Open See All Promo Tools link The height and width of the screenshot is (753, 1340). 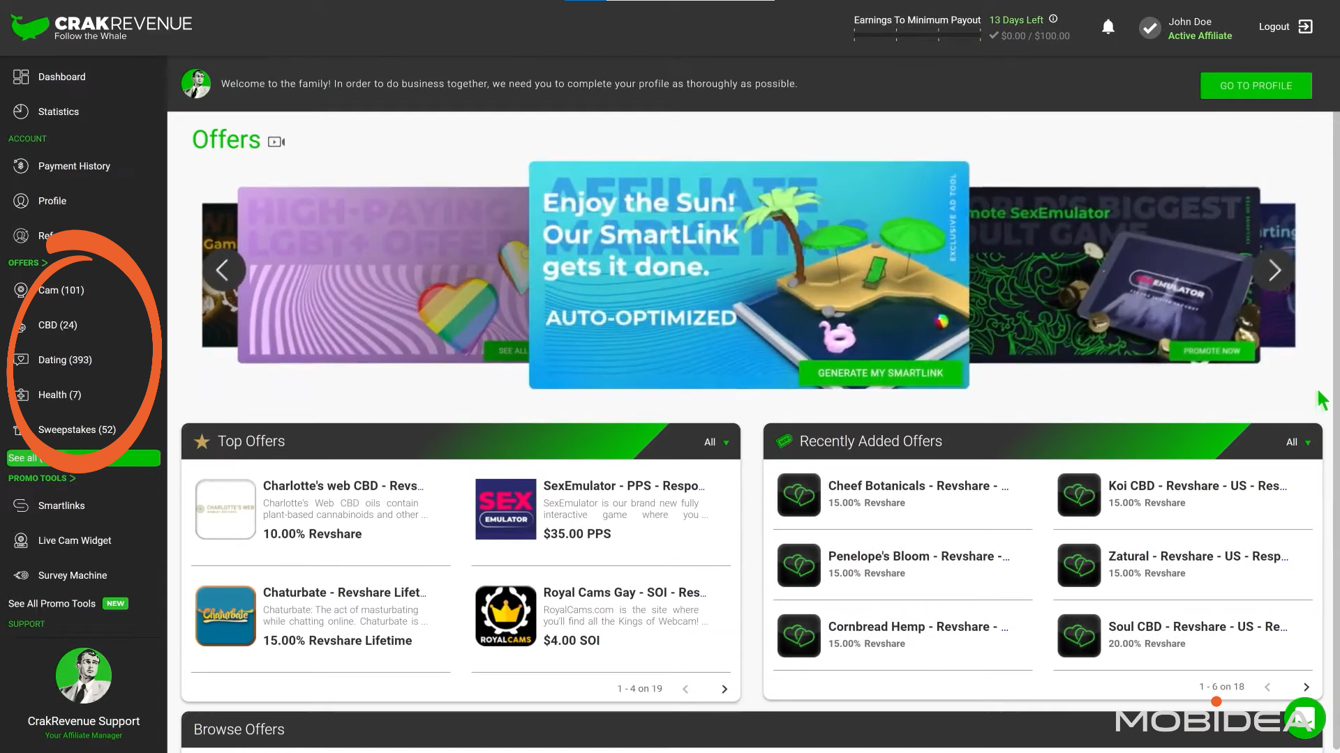[x=52, y=604]
